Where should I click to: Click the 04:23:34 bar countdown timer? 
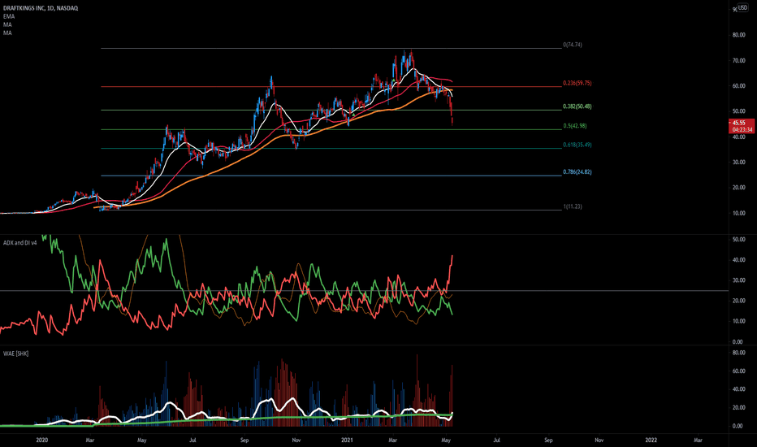click(x=741, y=129)
